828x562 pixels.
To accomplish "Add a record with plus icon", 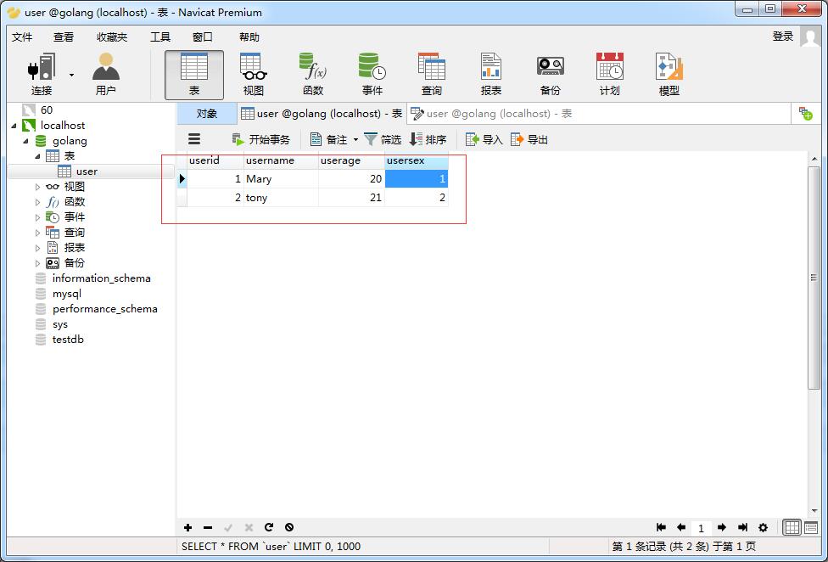I will [188, 528].
